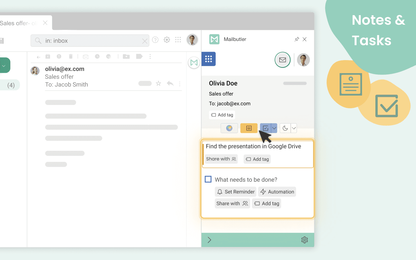Star the email from olivia@ex.com
Viewport: 416px width, 260px height.
pos(159,84)
